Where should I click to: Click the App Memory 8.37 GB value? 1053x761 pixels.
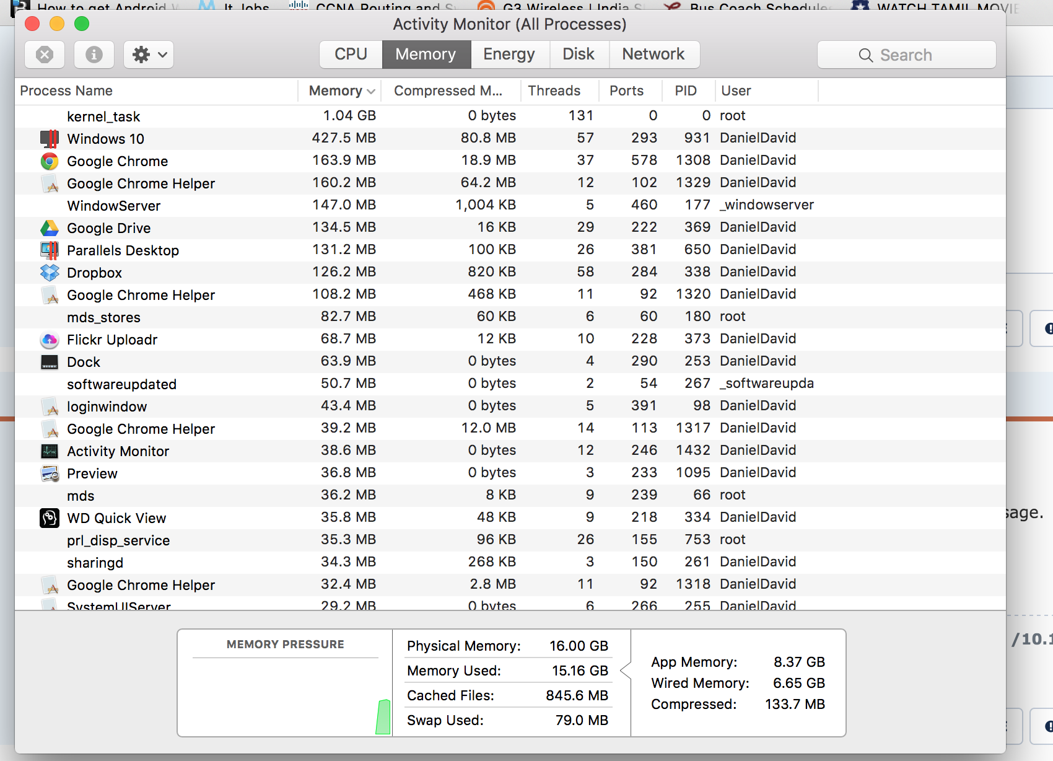[x=799, y=662]
